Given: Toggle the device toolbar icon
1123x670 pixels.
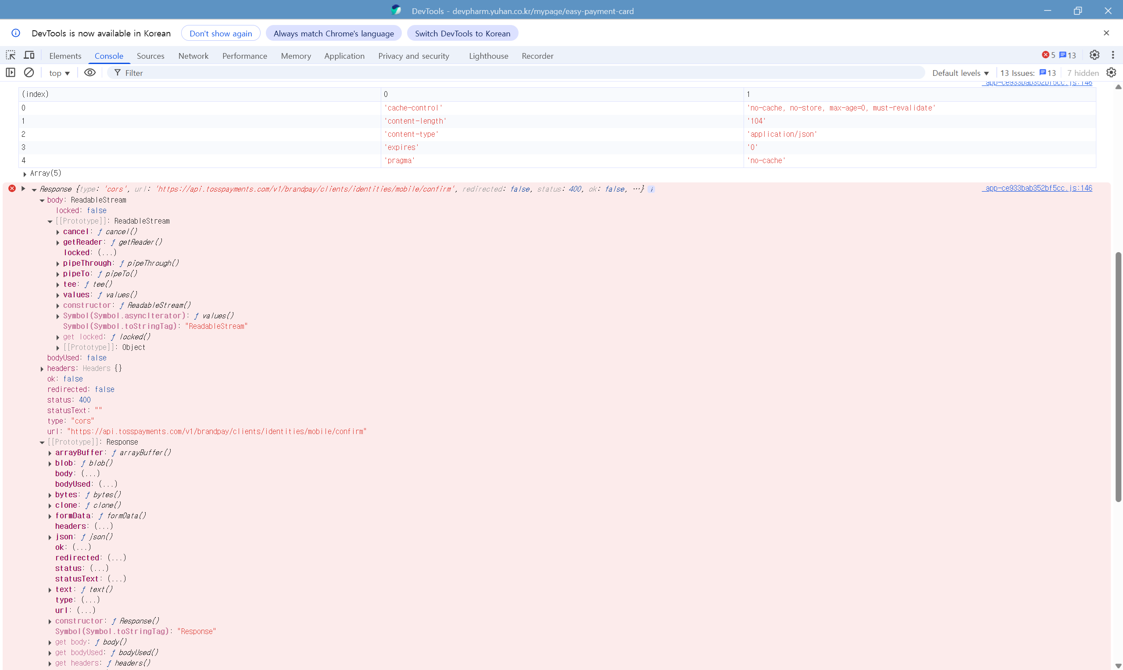Looking at the screenshot, I should point(29,55).
